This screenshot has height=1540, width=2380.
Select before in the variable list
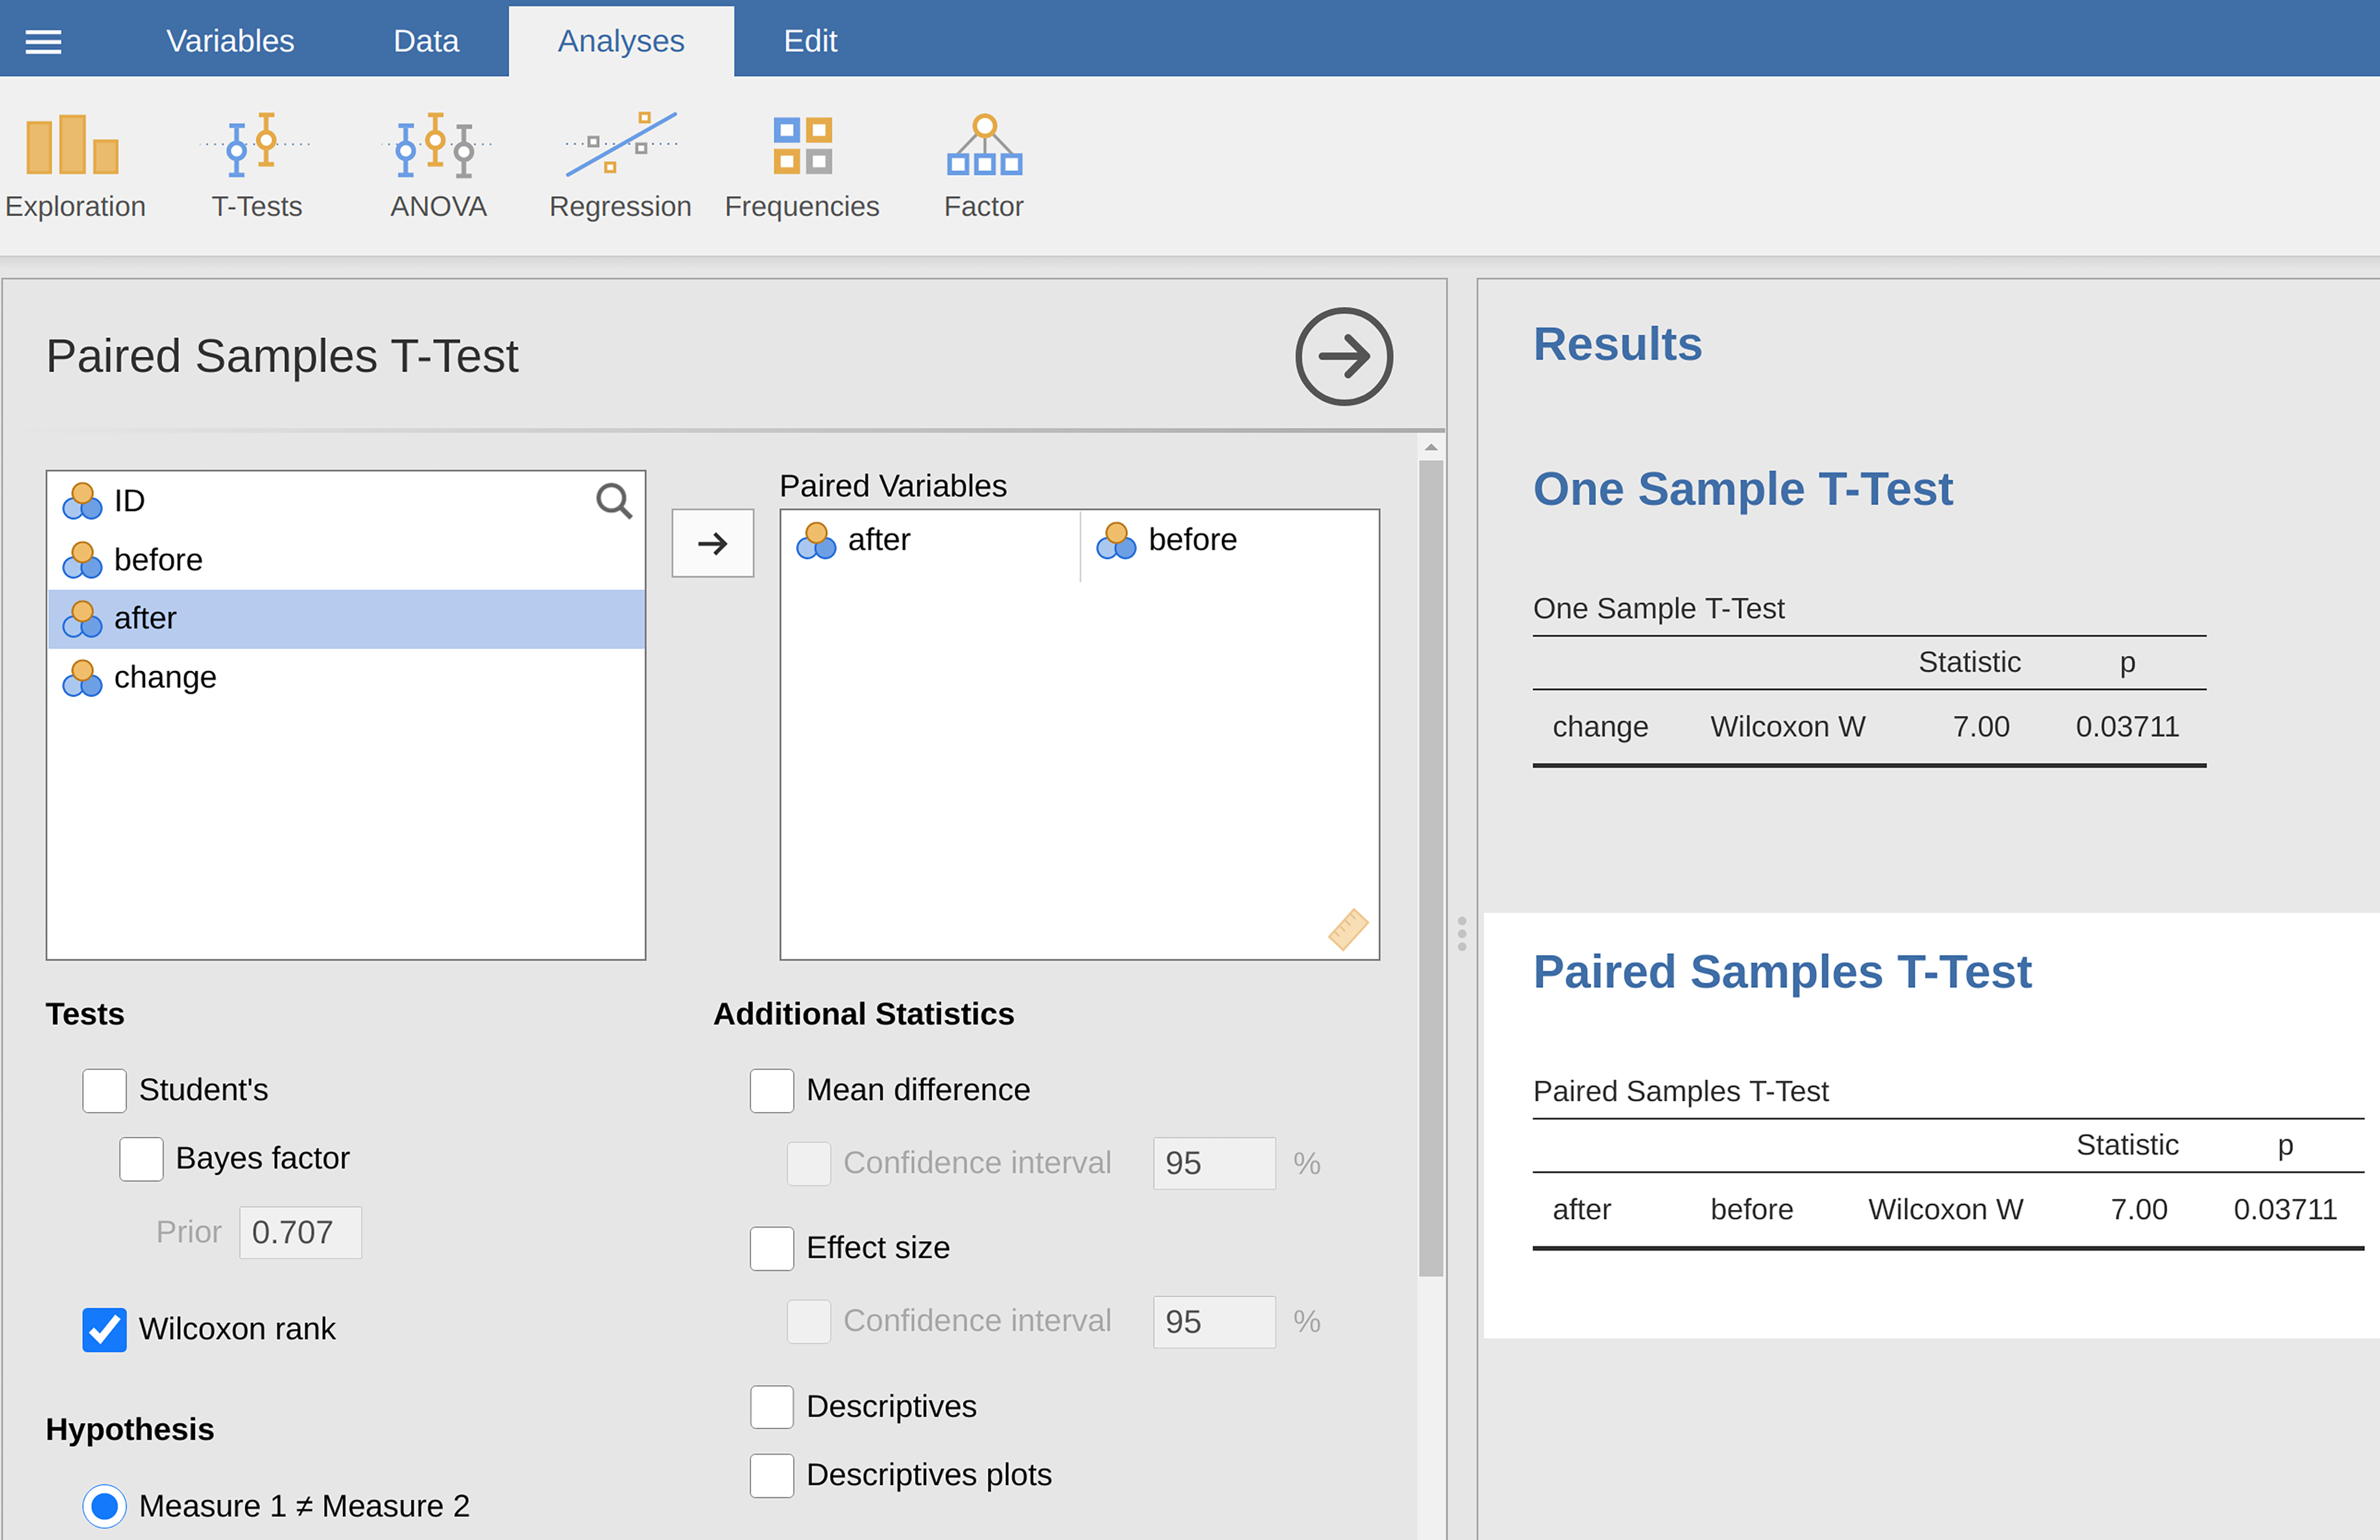coord(346,560)
